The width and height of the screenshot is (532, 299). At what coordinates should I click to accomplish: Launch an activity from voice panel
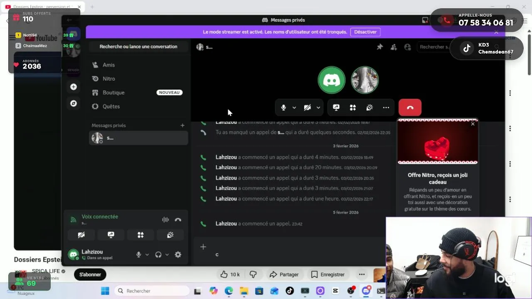pyautogui.click(x=140, y=235)
